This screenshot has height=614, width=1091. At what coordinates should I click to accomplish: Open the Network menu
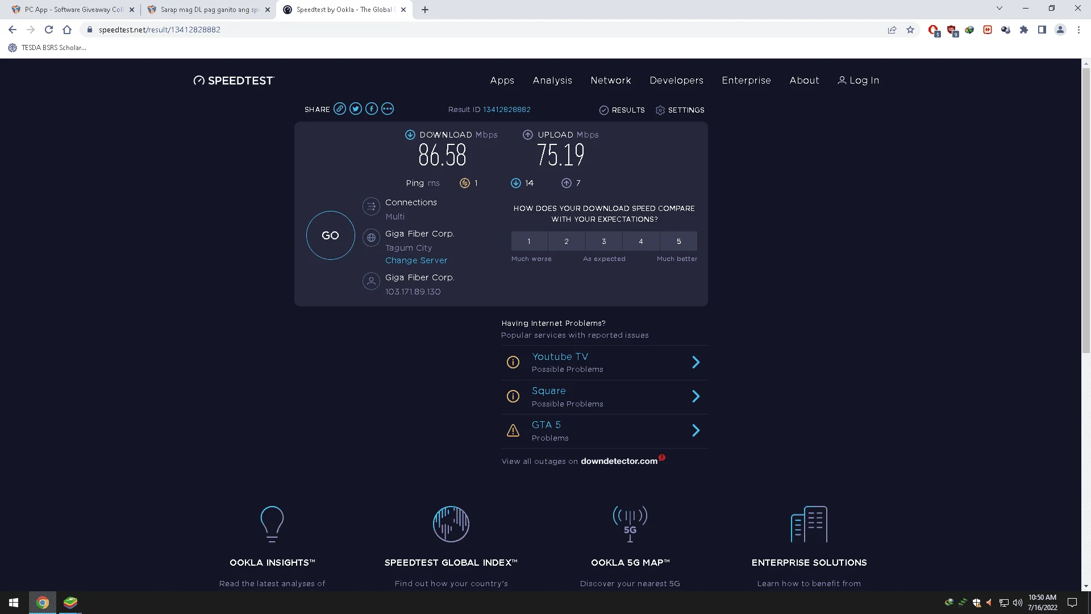point(611,81)
